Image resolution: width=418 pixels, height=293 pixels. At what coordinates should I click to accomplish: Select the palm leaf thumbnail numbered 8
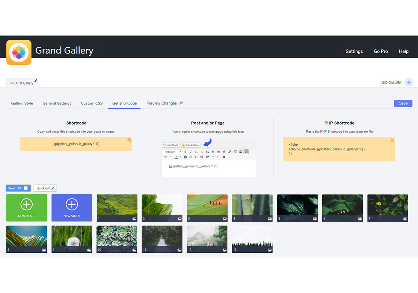tap(27, 239)
